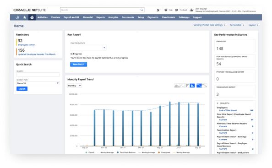Open the Create New person-plus icon

158,10
